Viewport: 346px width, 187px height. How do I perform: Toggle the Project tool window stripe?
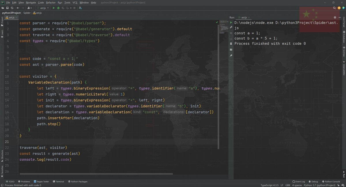point(2,22)
